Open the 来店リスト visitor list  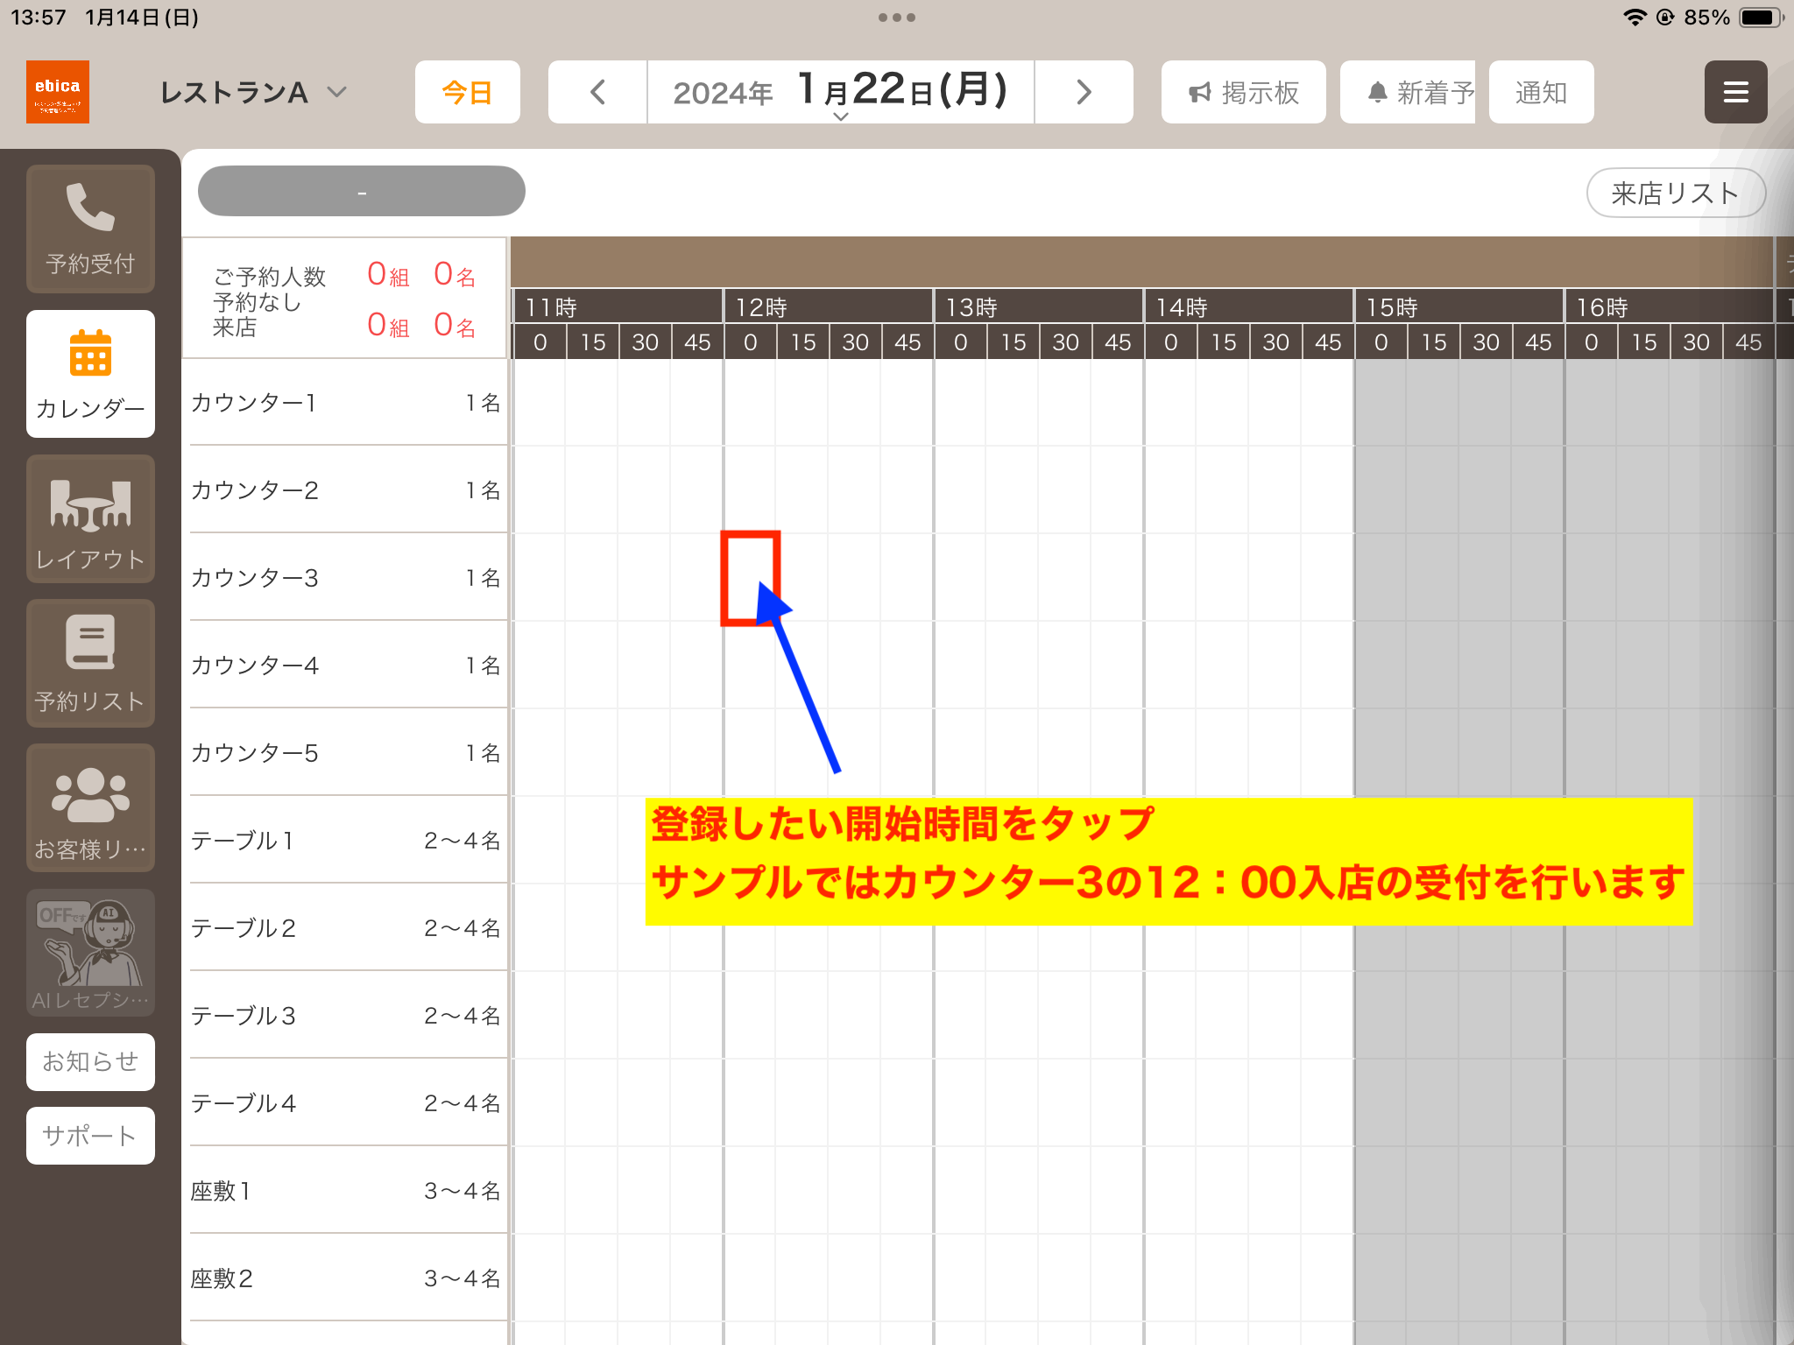(1676, 193)
